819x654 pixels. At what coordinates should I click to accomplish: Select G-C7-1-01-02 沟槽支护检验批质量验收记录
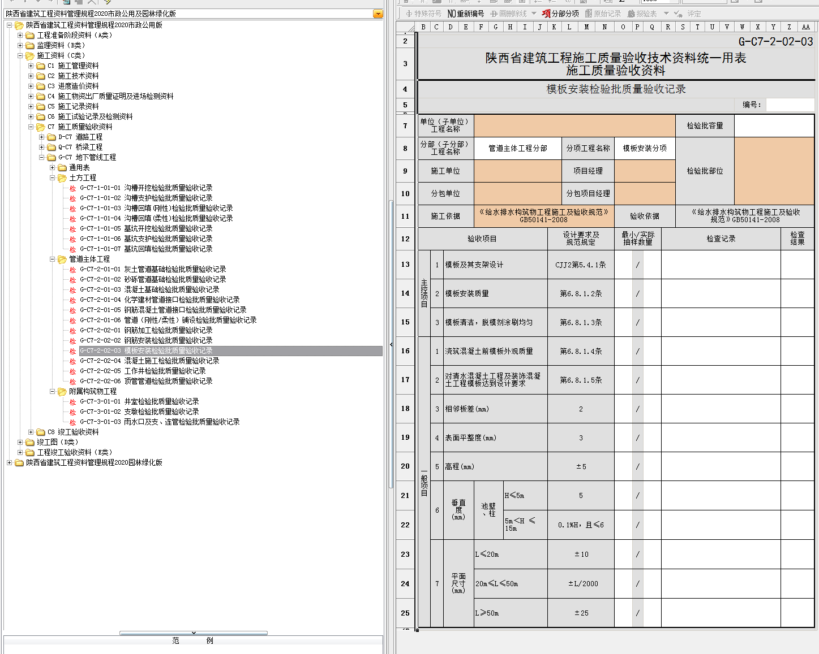point(146,198)
